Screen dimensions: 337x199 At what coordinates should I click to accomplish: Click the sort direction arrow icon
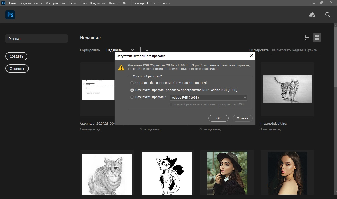click(x=147, y=50)
